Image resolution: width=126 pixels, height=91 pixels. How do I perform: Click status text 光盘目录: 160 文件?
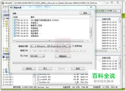(71, 87)
